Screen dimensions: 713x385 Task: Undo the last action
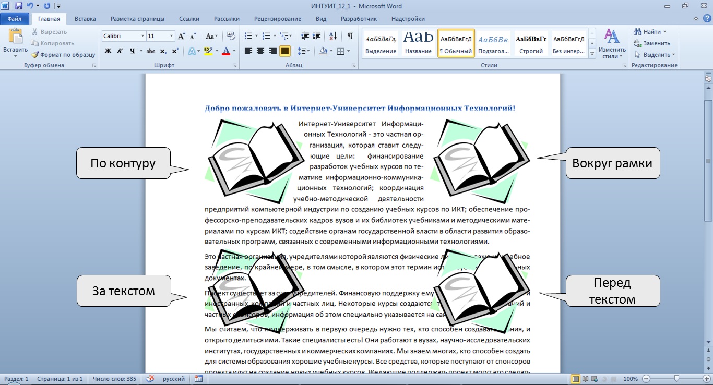pos(30,6)
